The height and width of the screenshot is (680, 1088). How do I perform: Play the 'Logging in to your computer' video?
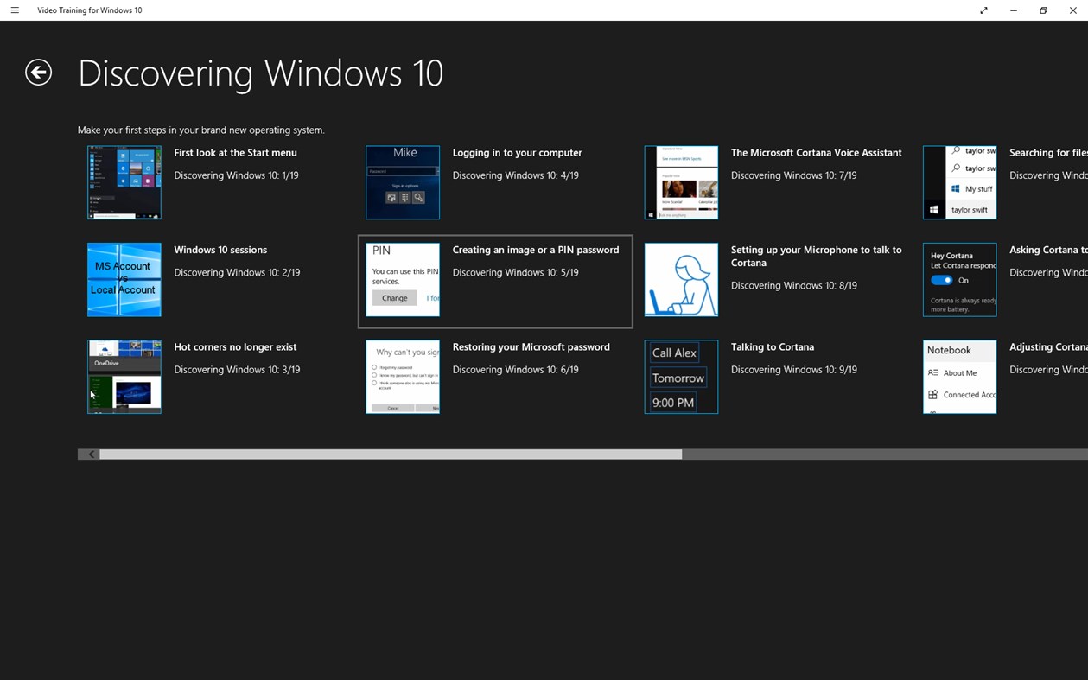click(x=402, y=181)
